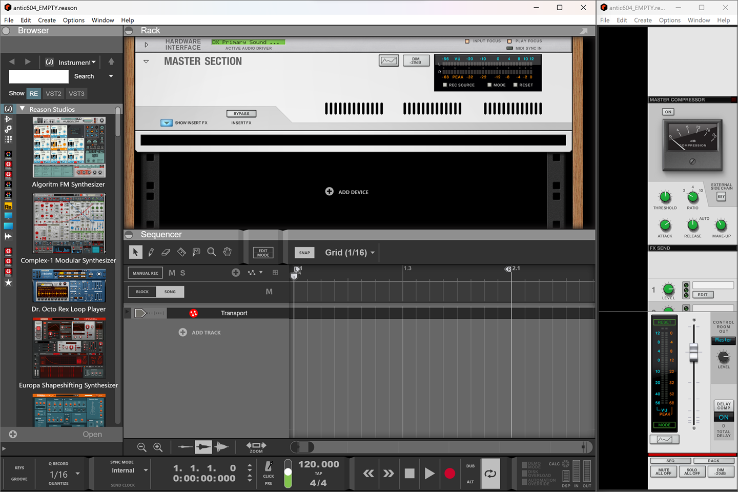Click the ADD TRACK button
Viewport: 738px width, 492px height.
200,333
